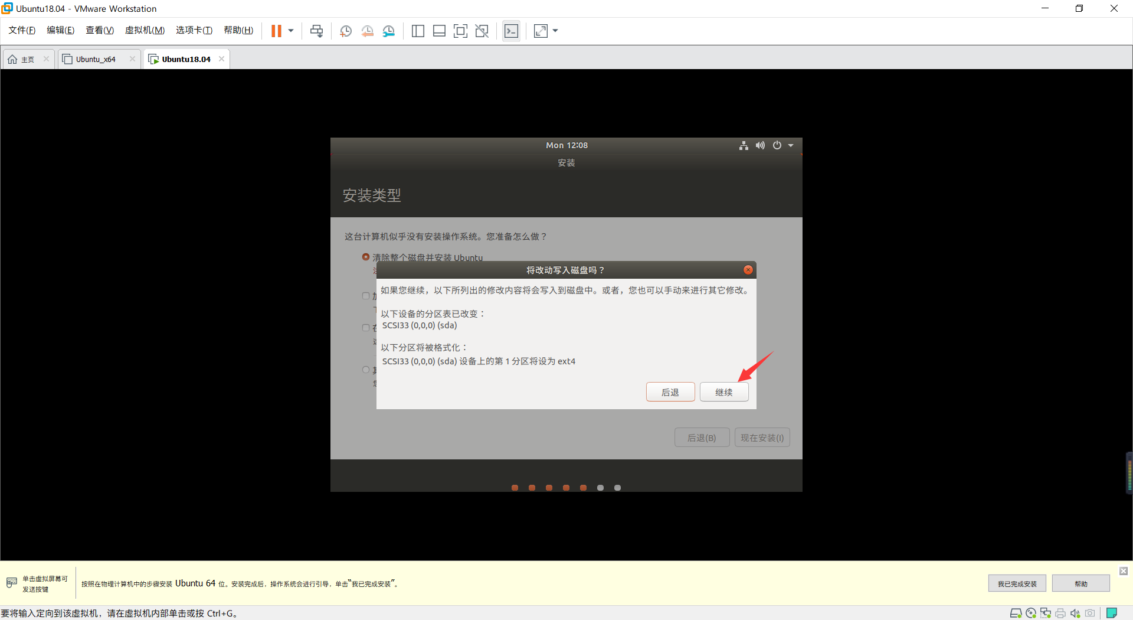Viewport: 1133px width, 620px height.
Task: Click SCSI33 (0,0,0) (sda) partition table line
Action: (x=420, y=325)
